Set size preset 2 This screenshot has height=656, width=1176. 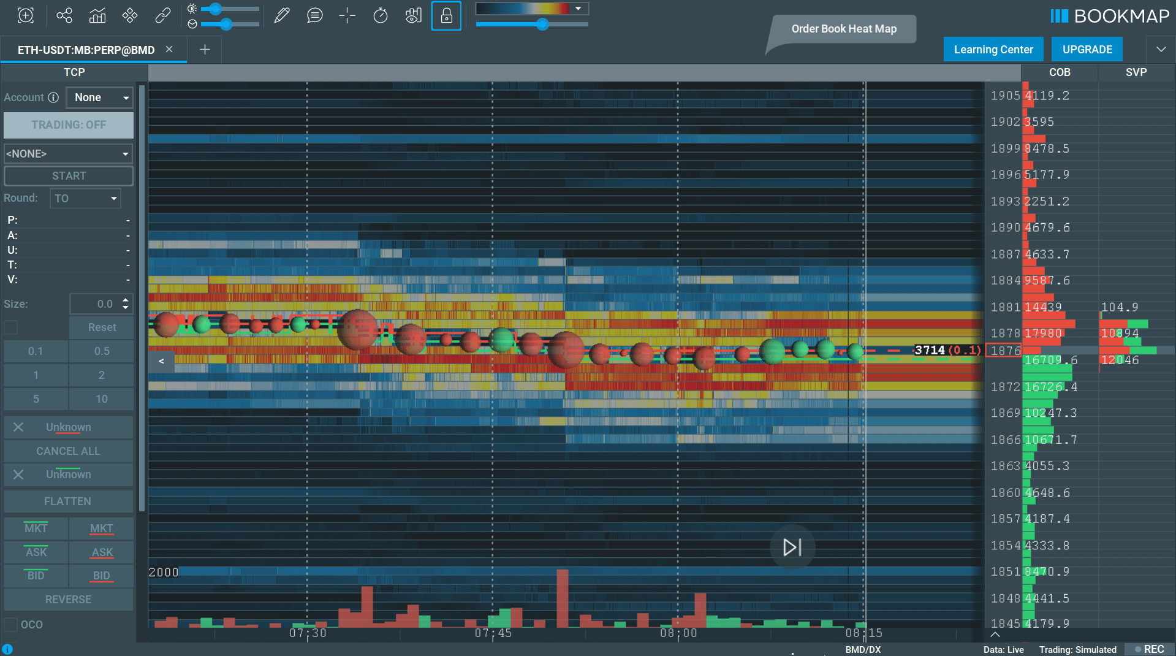pos(101,375)
